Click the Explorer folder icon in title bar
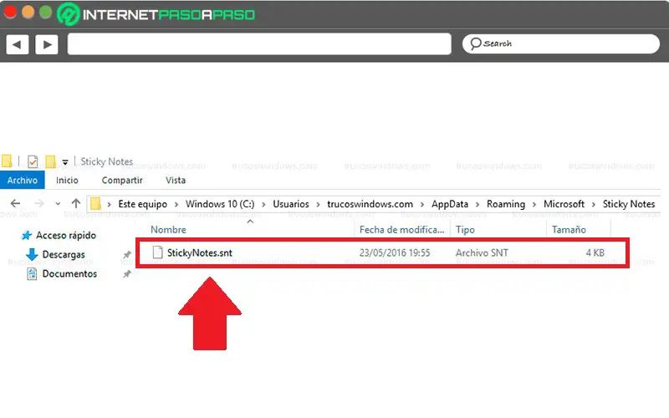 [7, 161]
